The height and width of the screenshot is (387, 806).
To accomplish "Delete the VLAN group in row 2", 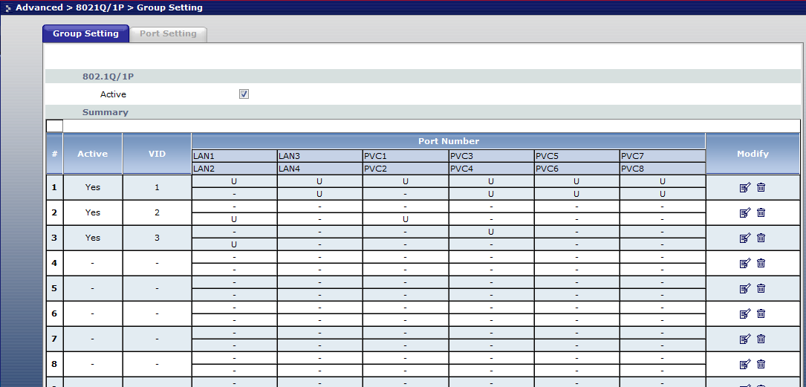I will pos(761,212).
